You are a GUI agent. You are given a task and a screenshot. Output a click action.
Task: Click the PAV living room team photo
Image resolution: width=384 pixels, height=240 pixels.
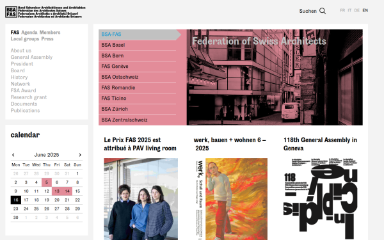[x=141, y=199]
